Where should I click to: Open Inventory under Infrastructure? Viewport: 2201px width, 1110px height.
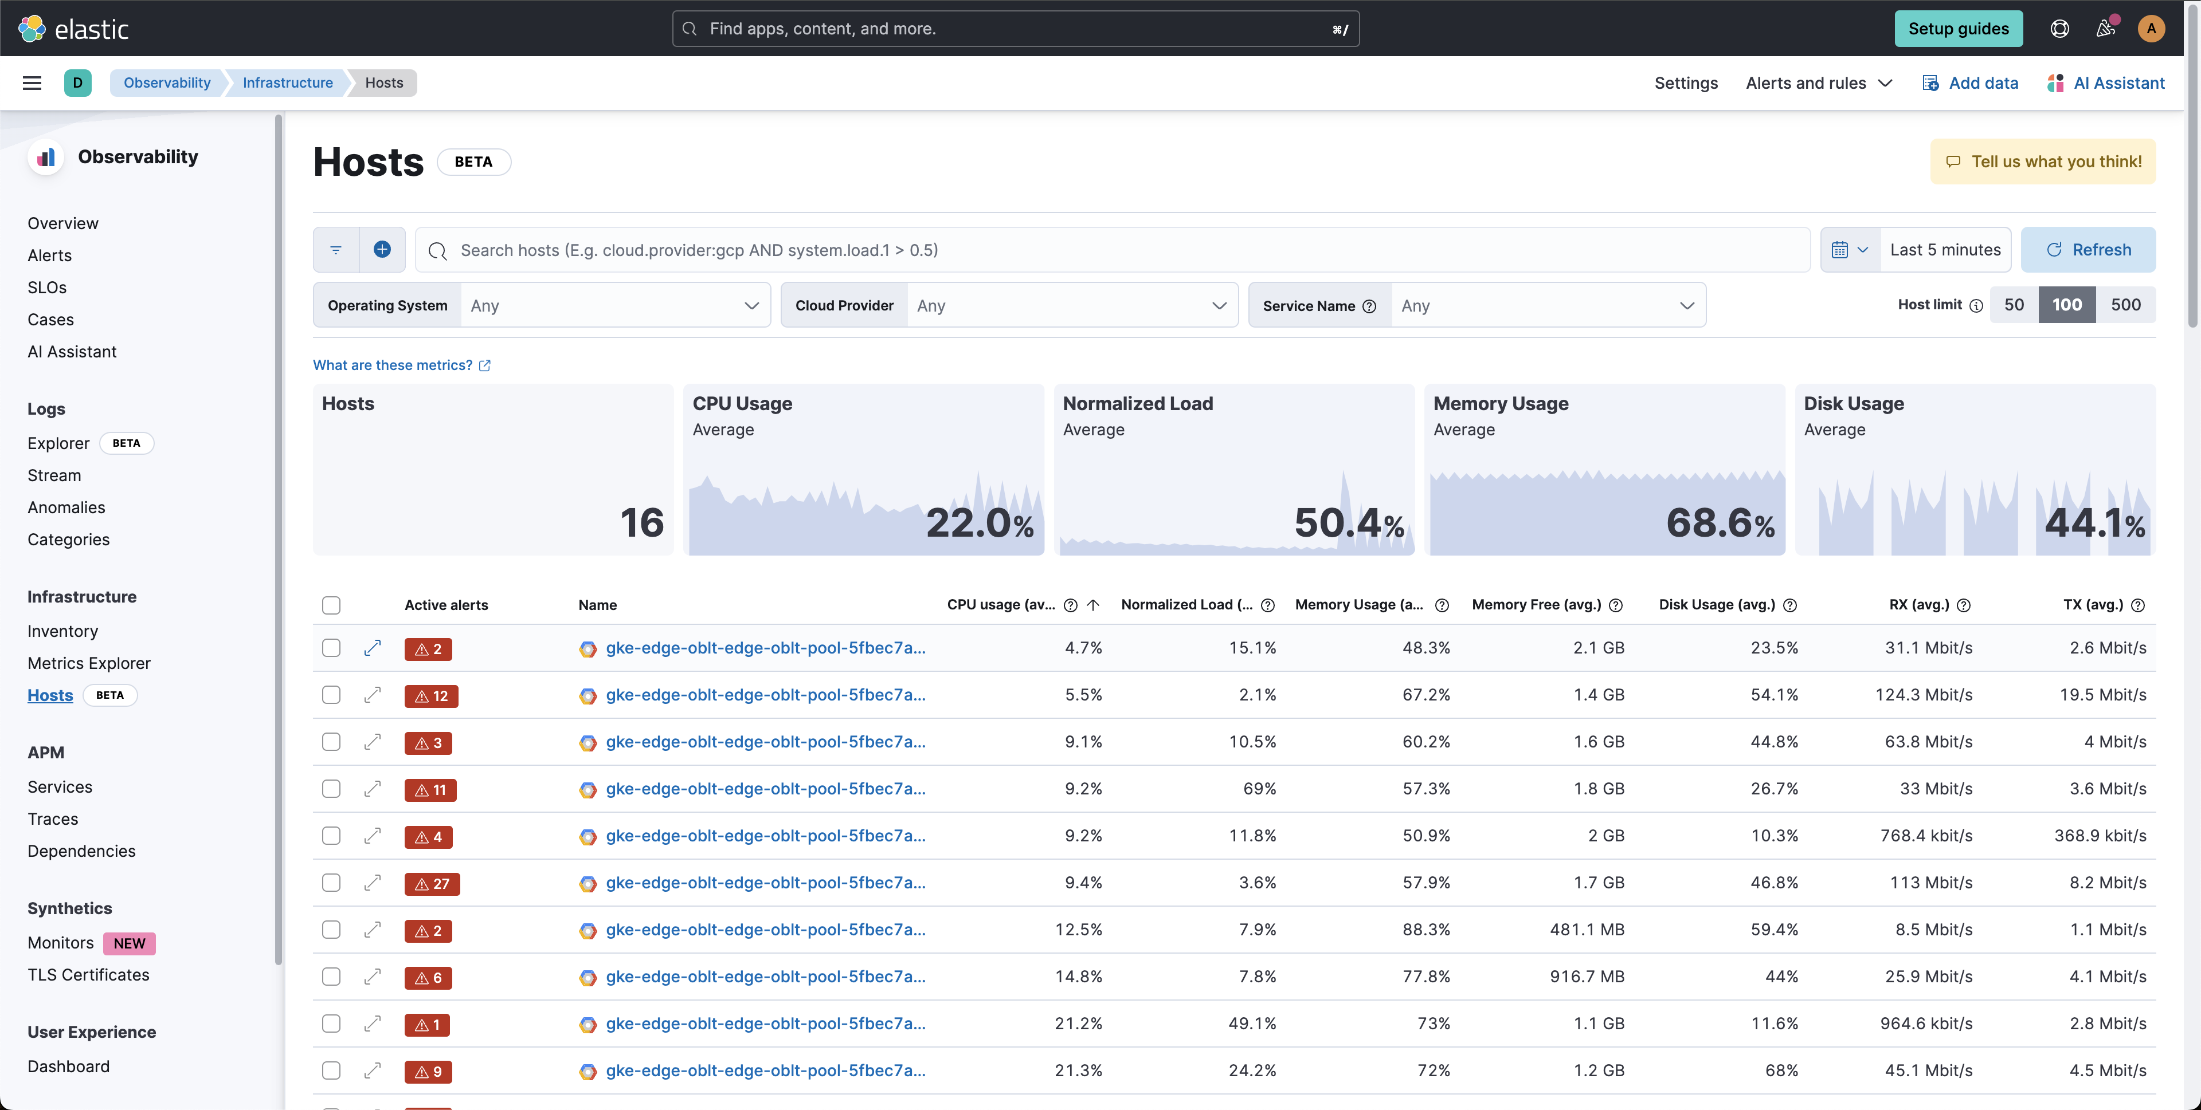coord(62,631)
